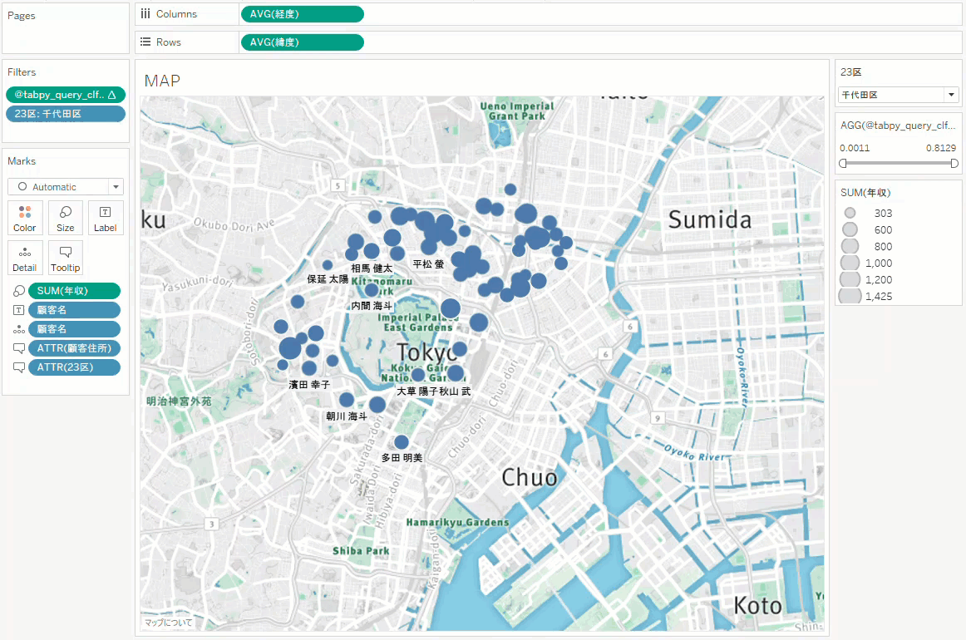Expand the Automatic mark type dropdown
966x640 pixels.
coord(116,187)
